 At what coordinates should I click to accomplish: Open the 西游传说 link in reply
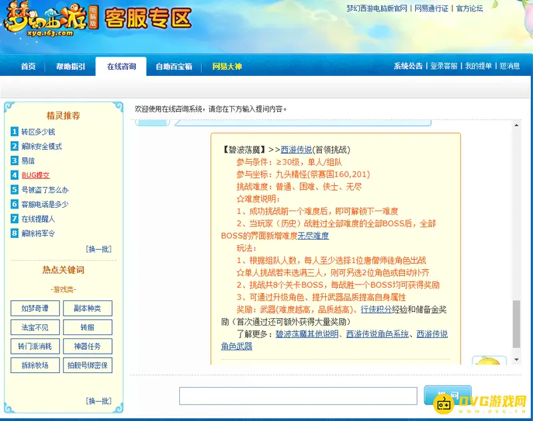coord(296,150)
